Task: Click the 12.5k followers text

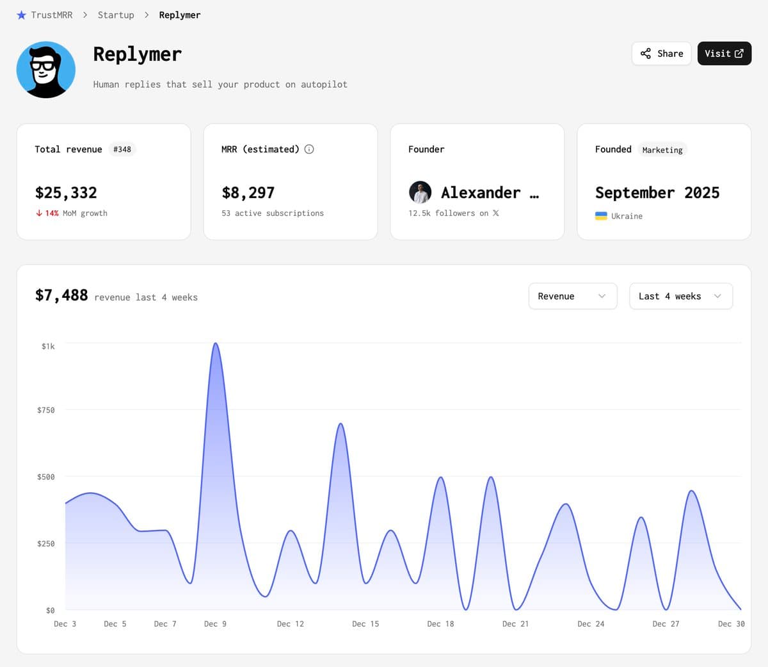Action: 448,213
